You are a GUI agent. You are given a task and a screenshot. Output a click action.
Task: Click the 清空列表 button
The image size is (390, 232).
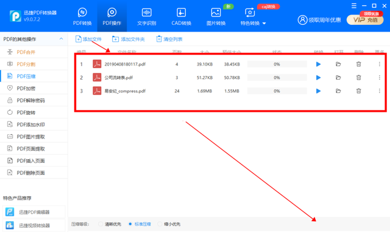tap(169, 39)
